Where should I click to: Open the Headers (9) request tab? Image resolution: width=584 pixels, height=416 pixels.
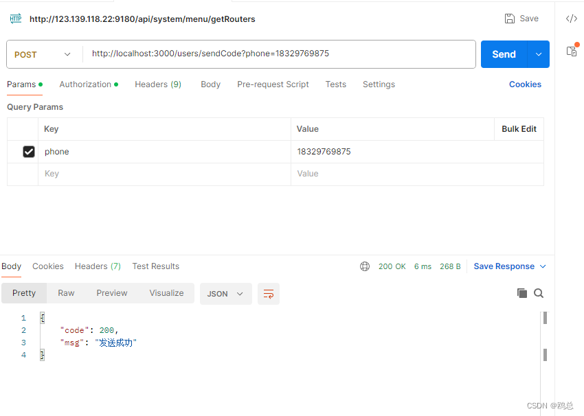tap(158, 84)
